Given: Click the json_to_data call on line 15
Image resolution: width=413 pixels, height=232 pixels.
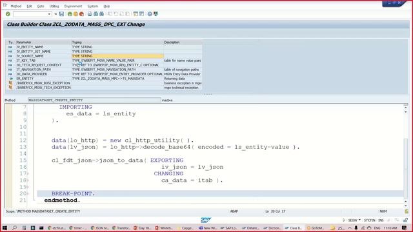Looking at the screenshot, I should pyautogui.click(x=121, y=160).
